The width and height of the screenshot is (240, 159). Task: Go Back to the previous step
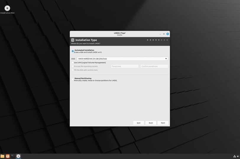[x=151, y=123]
